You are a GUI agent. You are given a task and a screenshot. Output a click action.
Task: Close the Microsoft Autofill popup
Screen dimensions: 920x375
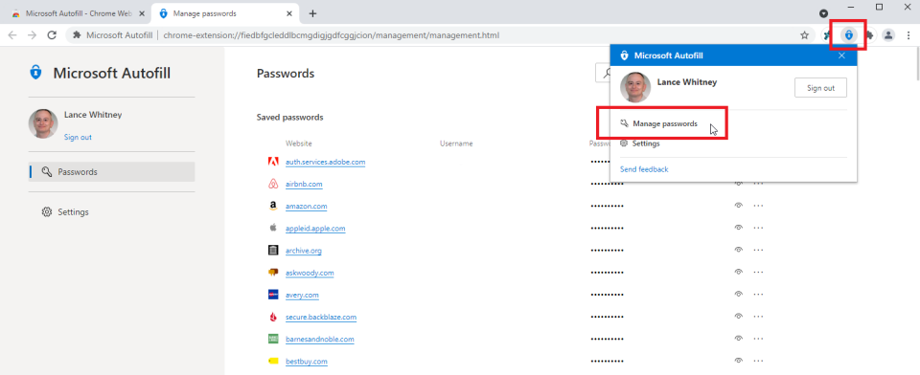pyautogui.click(x=841, y=55)
